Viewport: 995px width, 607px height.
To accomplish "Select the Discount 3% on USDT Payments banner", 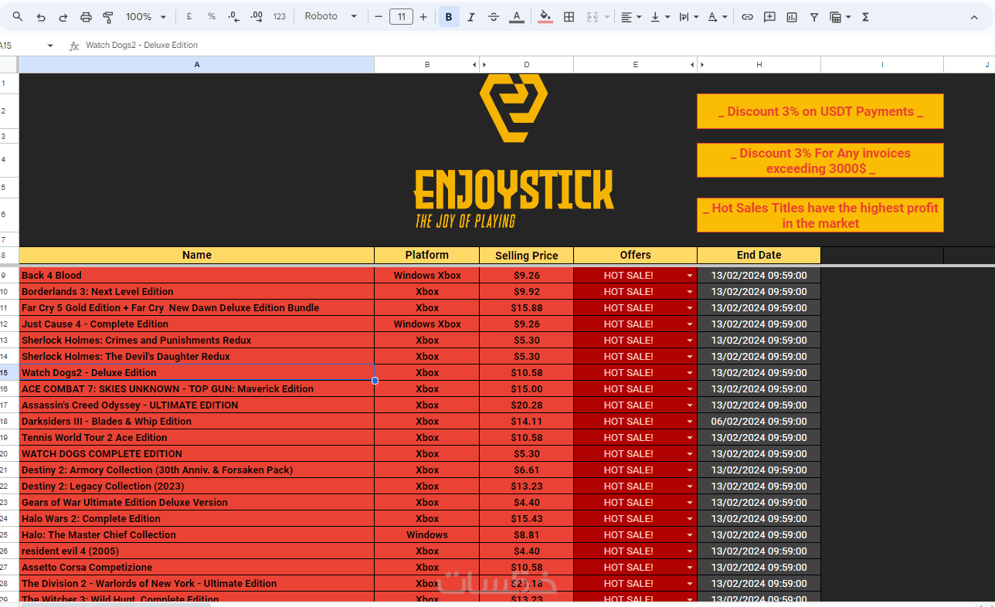I will (x=820, y=111).
